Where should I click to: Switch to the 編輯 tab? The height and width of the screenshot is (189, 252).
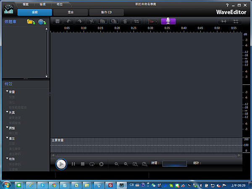tap(35, 12)
